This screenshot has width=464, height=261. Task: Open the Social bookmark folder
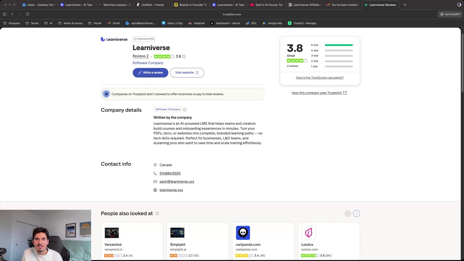coord(32,23)
